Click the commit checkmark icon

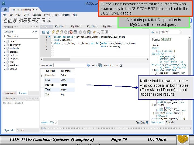coord(80,32)
